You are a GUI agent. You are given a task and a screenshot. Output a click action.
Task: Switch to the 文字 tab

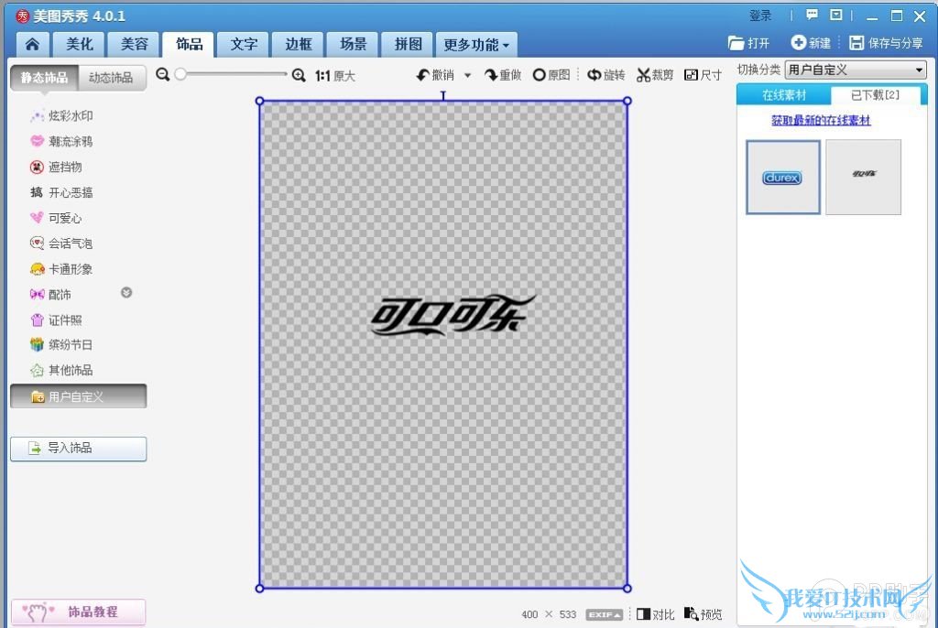(244, 44)
